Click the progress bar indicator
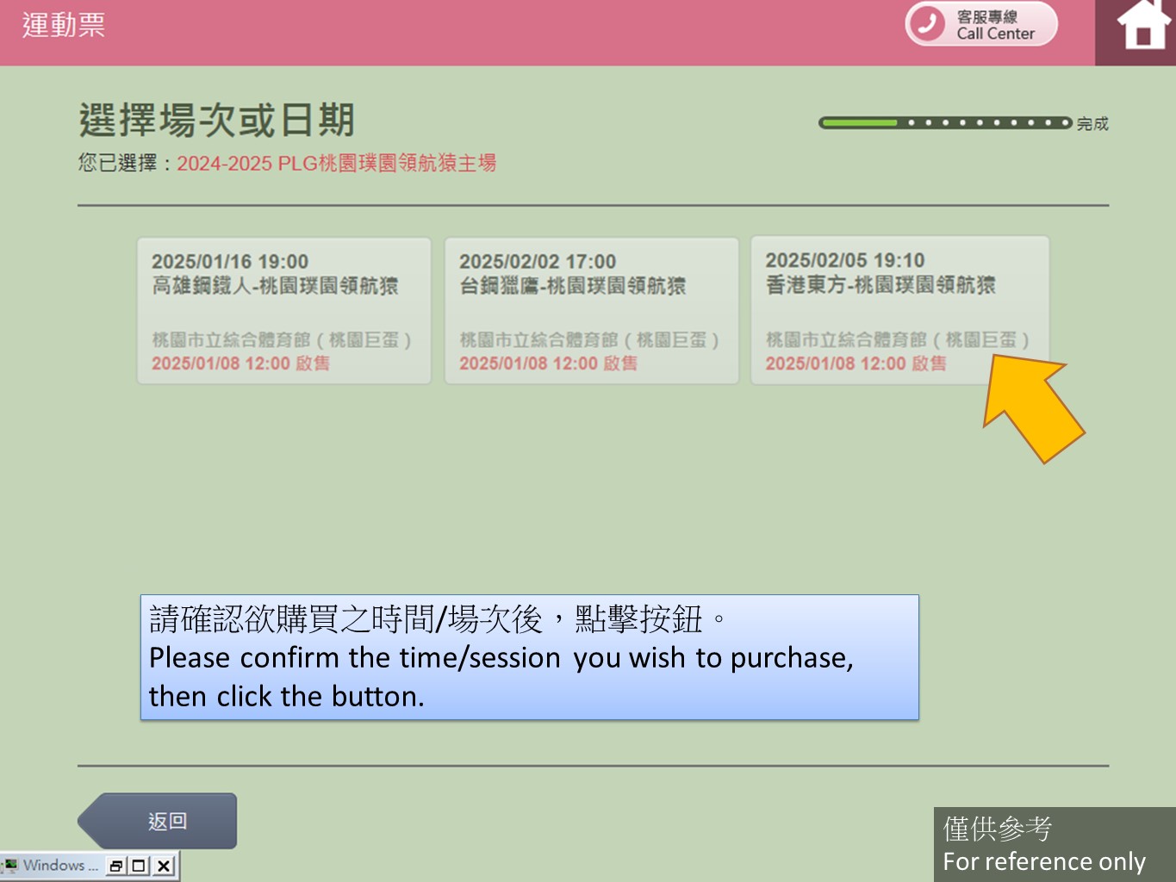This screenshot has height=882, width=1176. [945, 123]
